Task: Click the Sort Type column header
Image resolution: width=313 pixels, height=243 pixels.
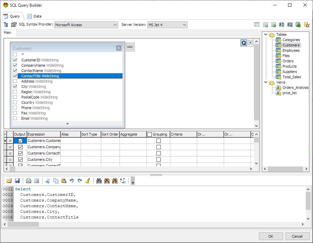Action: (91, 134)
